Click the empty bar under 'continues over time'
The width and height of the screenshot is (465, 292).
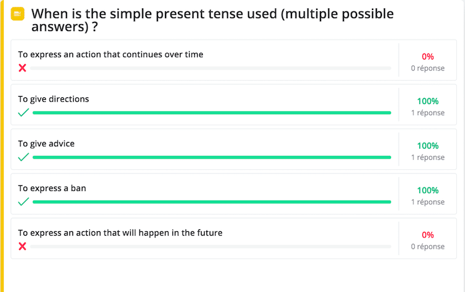[211, 68]
